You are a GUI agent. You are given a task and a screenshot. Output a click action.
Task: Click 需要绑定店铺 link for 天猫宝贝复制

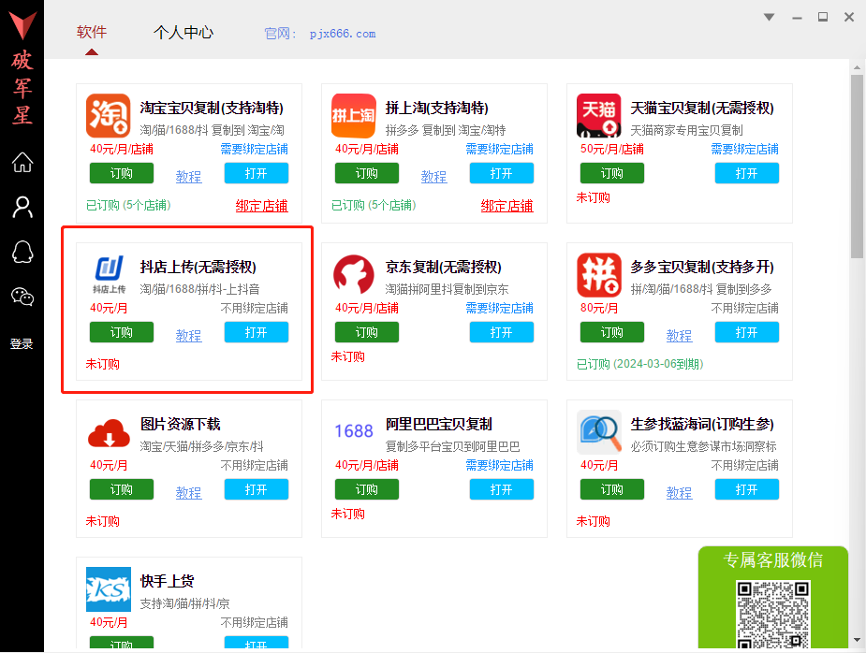744,149
